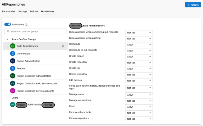Open the Force push permission dropdown
The width and height of the screenshot is (203, 126).
(x=139, y=88)
